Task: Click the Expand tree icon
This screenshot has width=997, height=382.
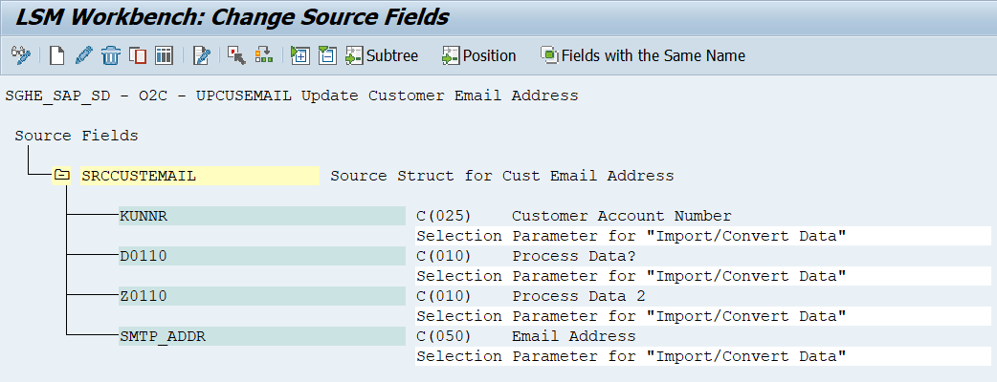Action: click(x=299, y=55)
